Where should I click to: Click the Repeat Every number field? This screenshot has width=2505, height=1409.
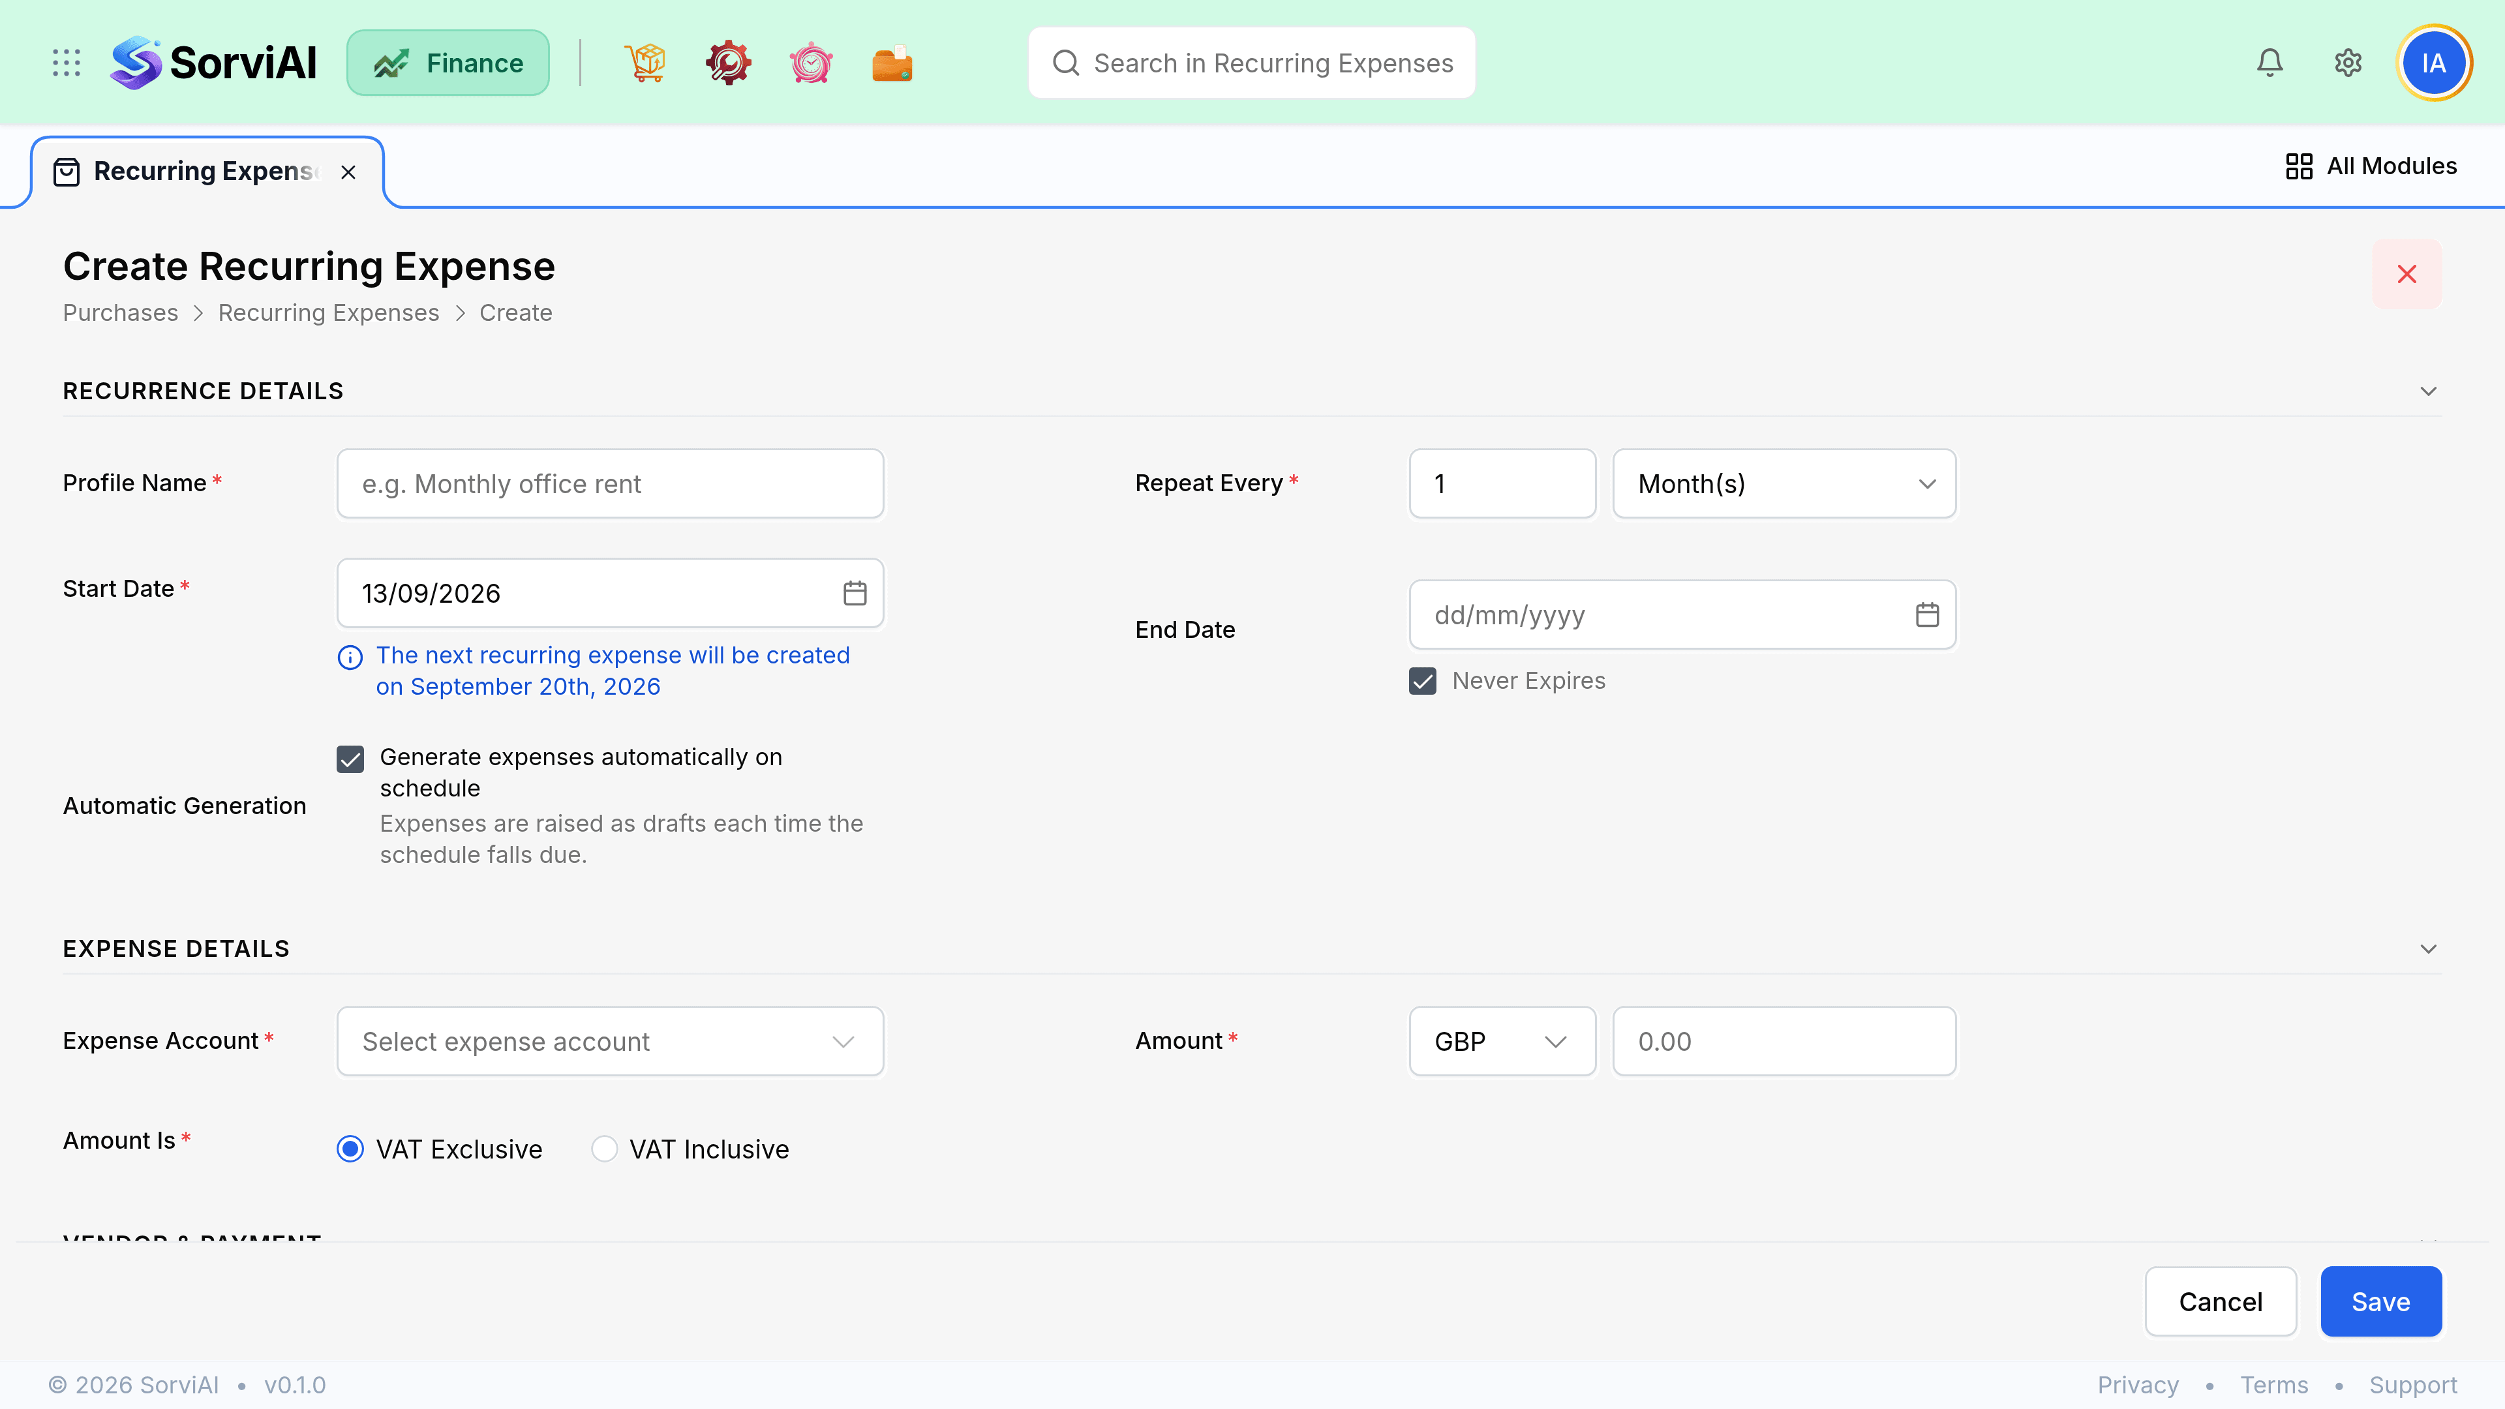(x=1502, y=483)
